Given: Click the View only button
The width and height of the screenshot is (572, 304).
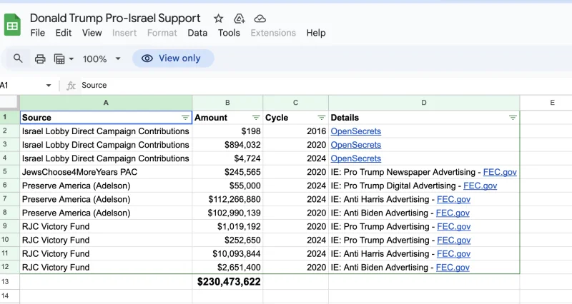Looking at the screenshot, I should (x=173, y=59).
